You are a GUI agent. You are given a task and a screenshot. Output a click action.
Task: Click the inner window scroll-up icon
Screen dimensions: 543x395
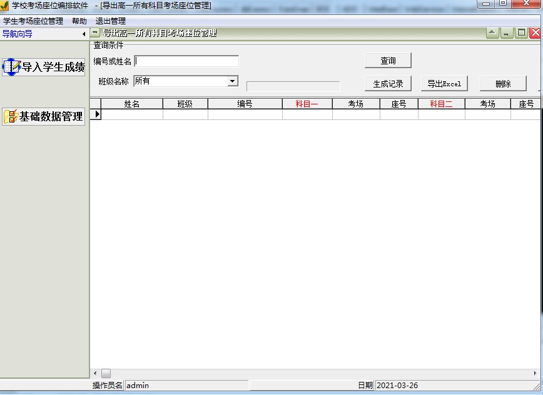point(492,33)
